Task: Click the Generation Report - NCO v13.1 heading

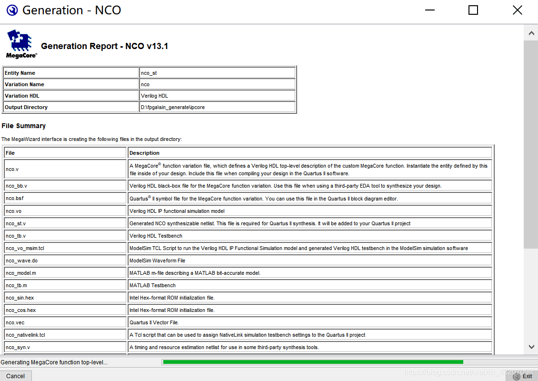Action: 105,46
